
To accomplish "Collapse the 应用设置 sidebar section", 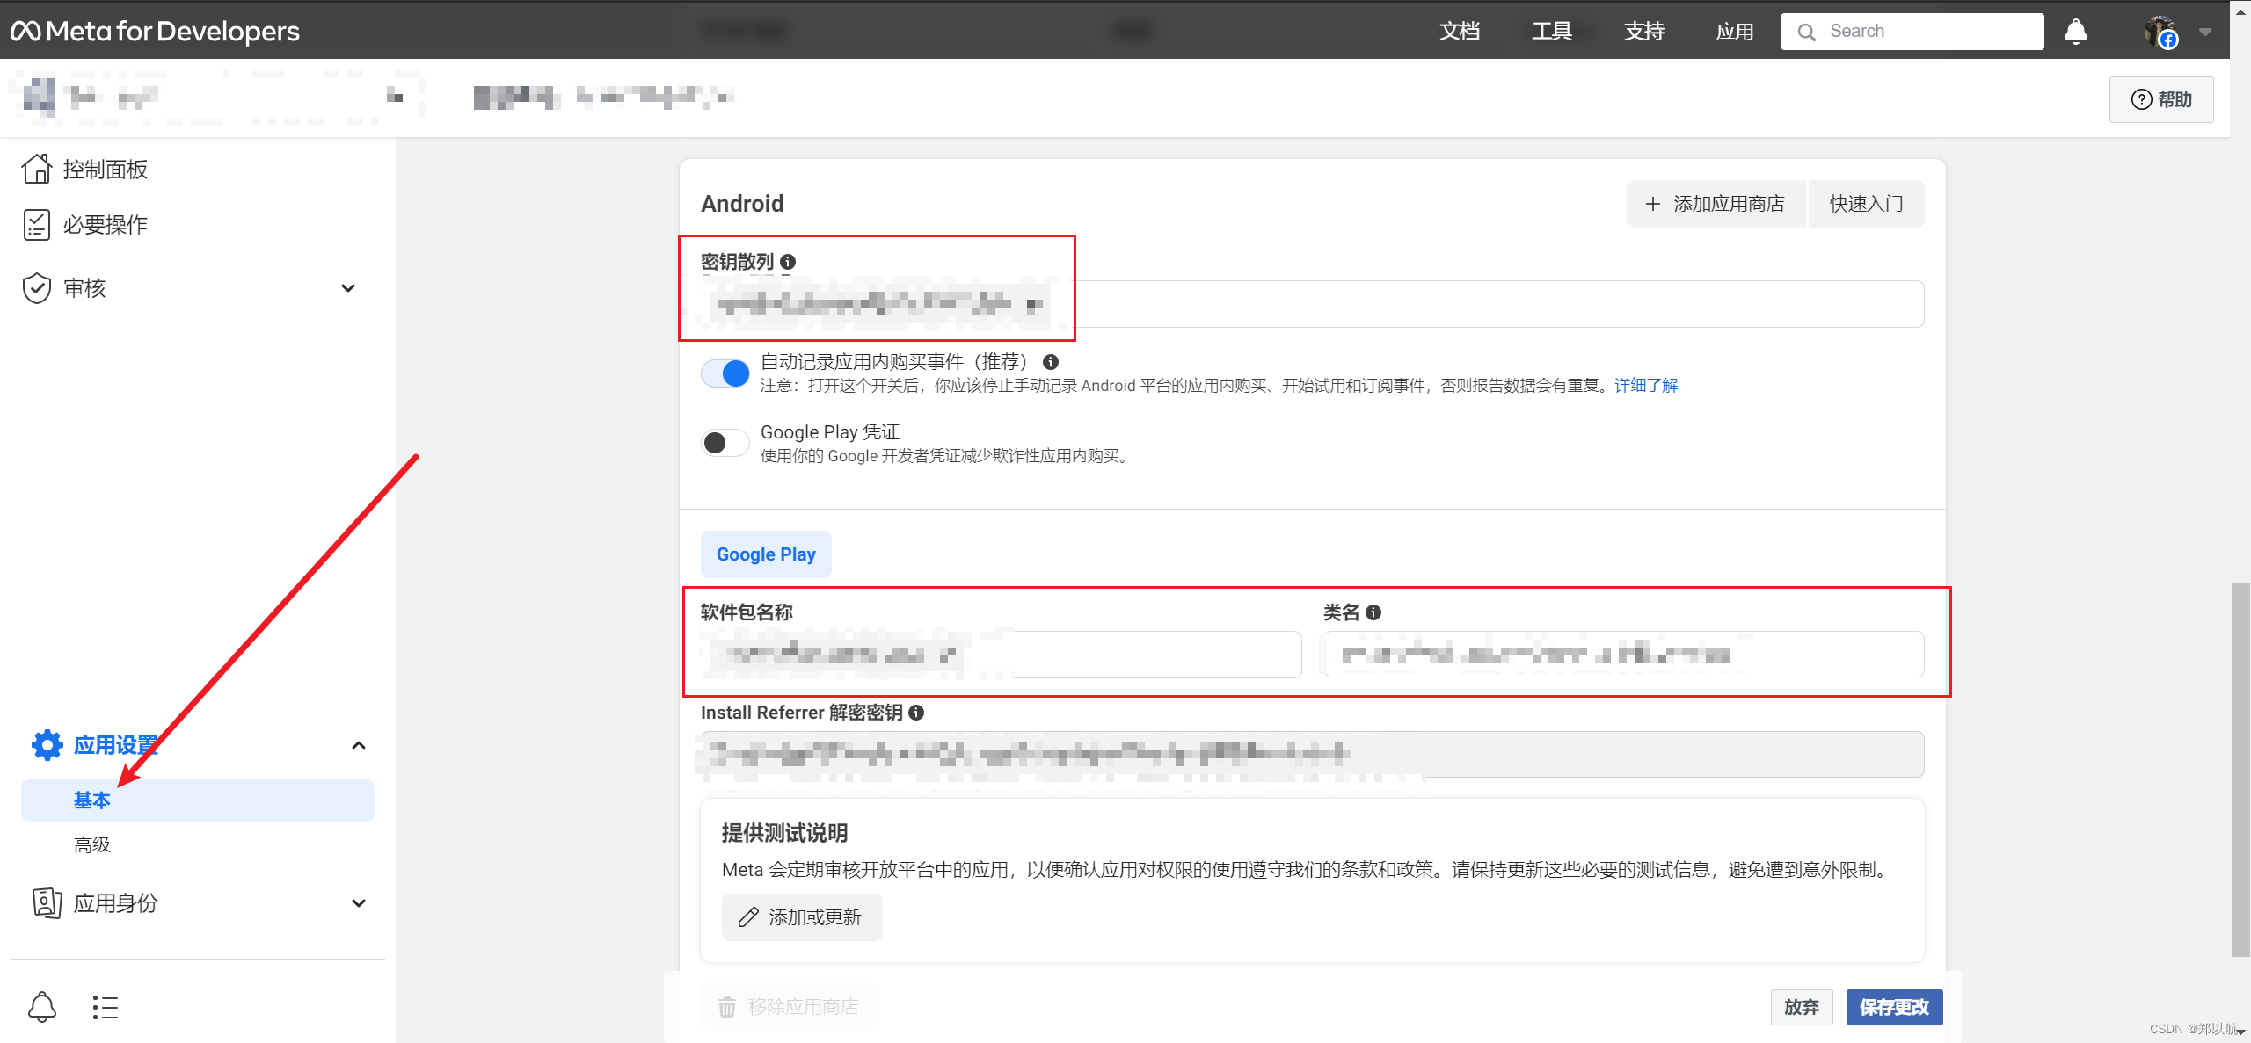I will click(358, 745).
